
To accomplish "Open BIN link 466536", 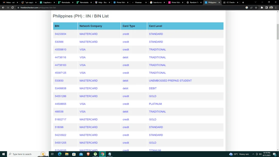I will click(59, 112).
